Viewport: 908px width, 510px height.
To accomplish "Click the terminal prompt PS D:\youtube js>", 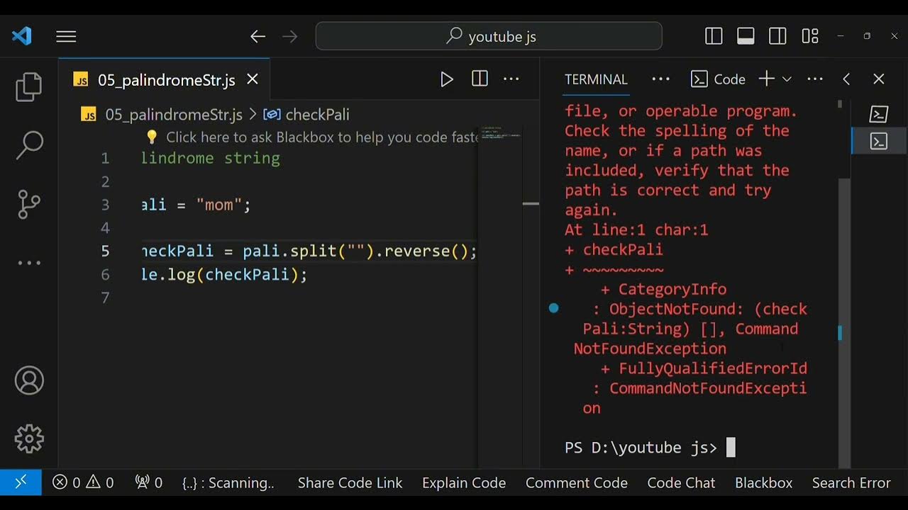I will pyautogui.click(x=641, y=448).
